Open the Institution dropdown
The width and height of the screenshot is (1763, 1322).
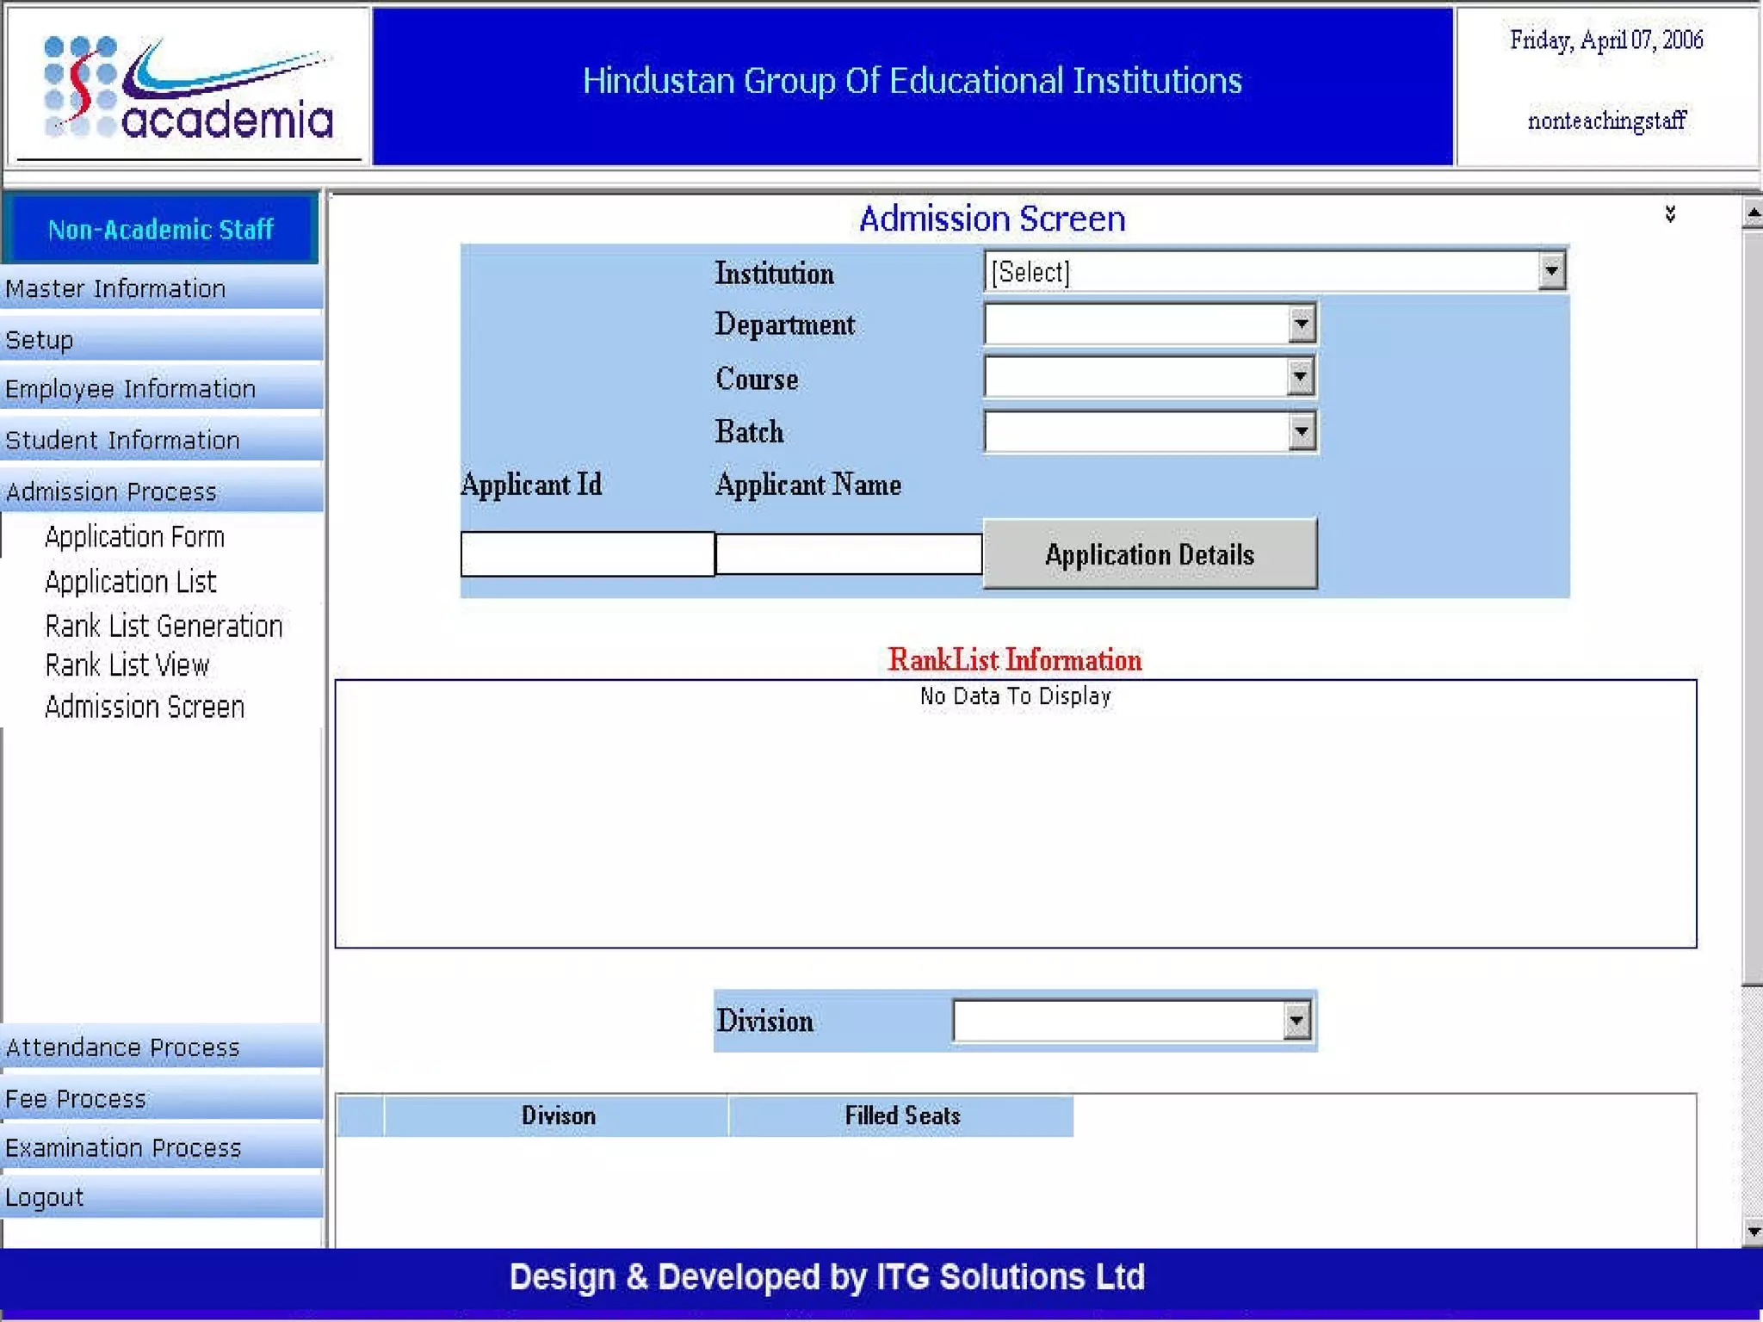click(x=1551, y=271)
